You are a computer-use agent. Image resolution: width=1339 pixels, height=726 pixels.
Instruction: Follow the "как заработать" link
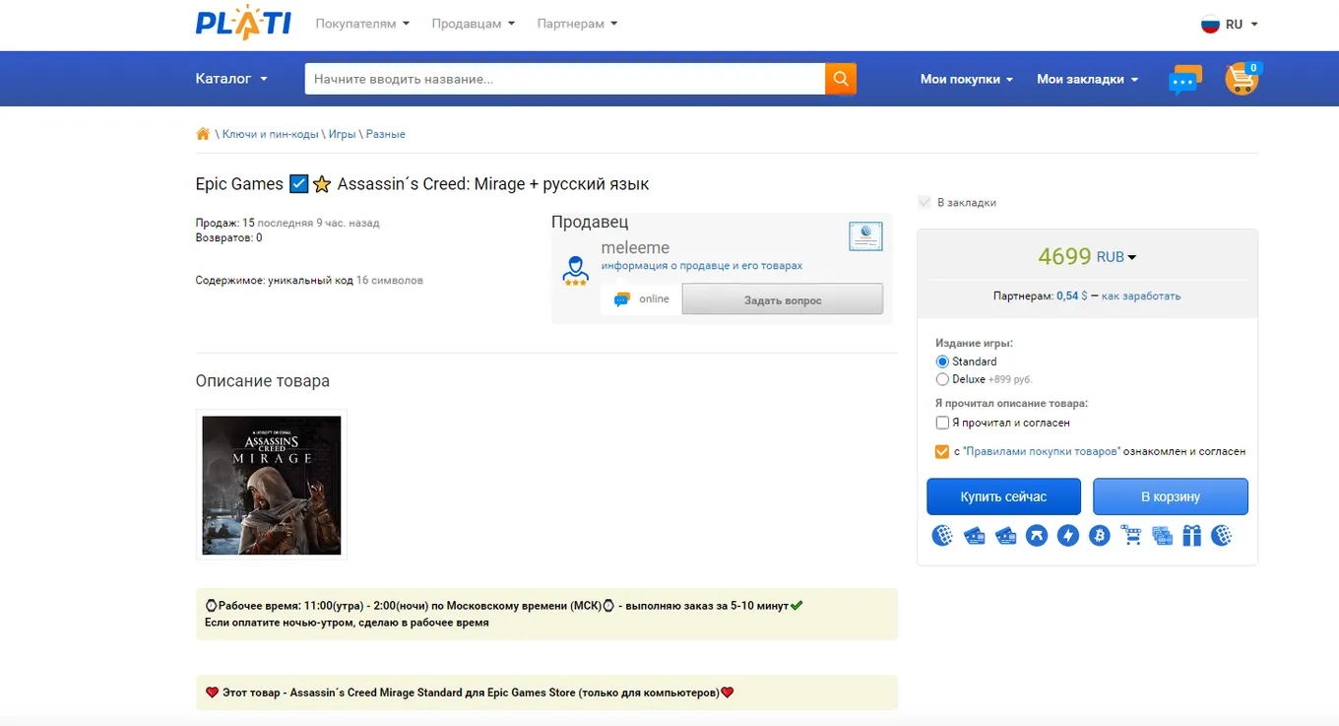pos(1141,296)
